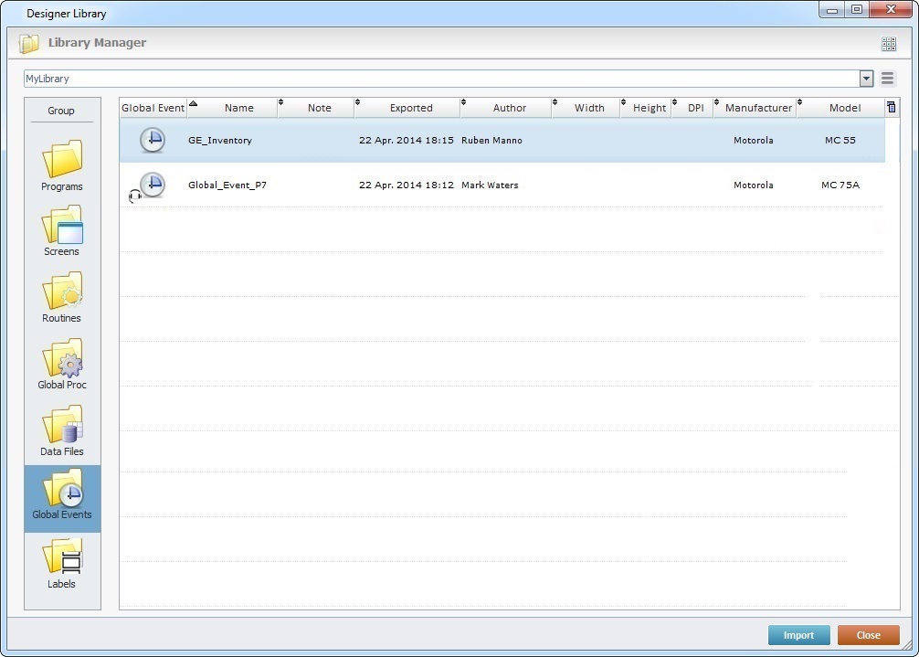919x657 pixels.
Task: Open the Labels group folder
Action: pos(61,563)
